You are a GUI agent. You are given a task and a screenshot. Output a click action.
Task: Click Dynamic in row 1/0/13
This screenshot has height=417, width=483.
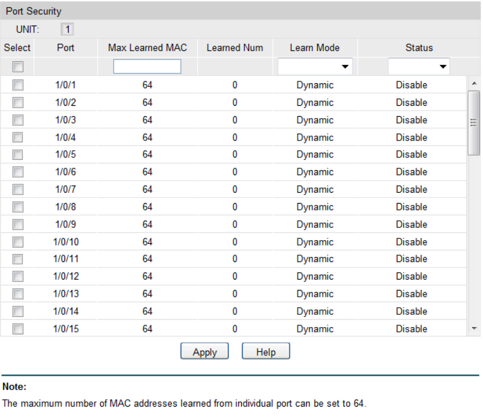[315, 294]
